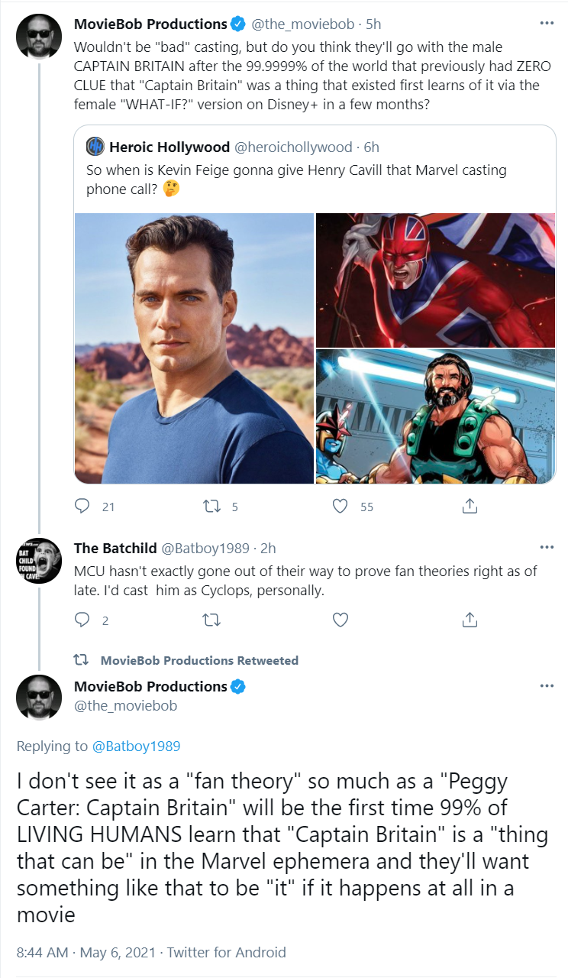The height and width of the screenshot is (978, 568).
Task: Open the @Batboy1989 replying-to link
Action: pos(136,746)
